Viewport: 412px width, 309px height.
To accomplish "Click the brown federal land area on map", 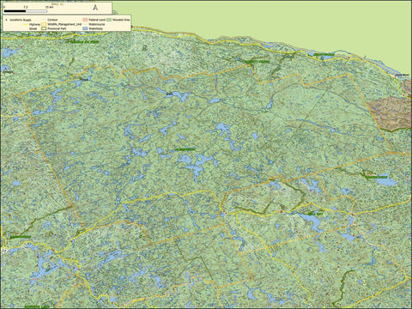I will coord(389,113).
